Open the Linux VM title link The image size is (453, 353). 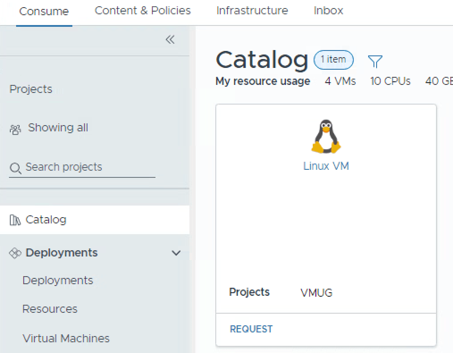click(326, 166)
